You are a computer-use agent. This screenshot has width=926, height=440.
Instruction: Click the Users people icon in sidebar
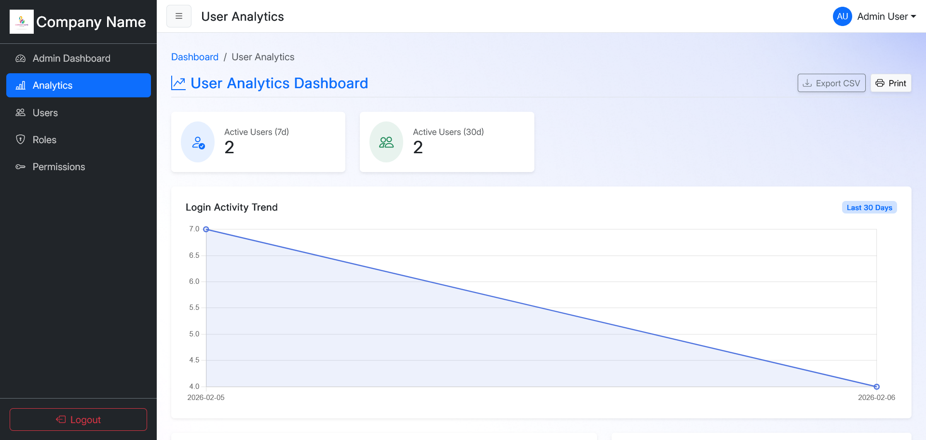[20, 113]
